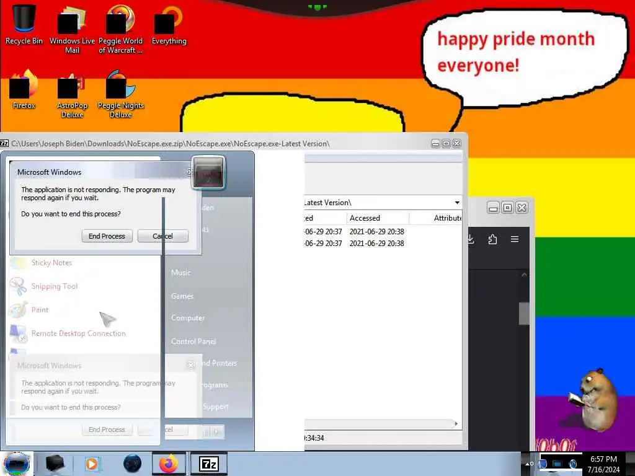Open Computer in Start menu
The image size is (635, 476).
(x=188, y=318)
